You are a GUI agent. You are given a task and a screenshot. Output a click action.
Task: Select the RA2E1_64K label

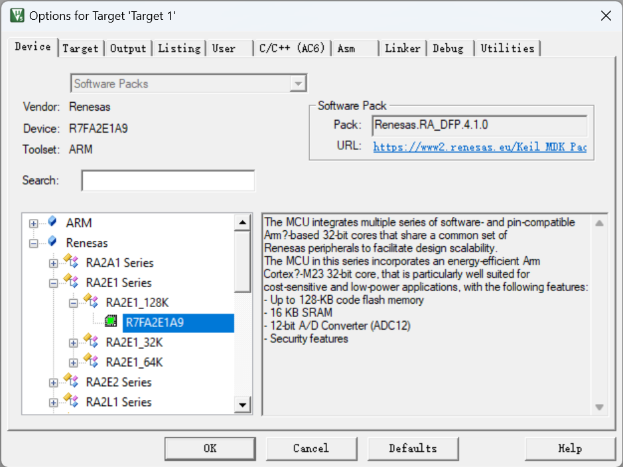[x=134, y=362]
